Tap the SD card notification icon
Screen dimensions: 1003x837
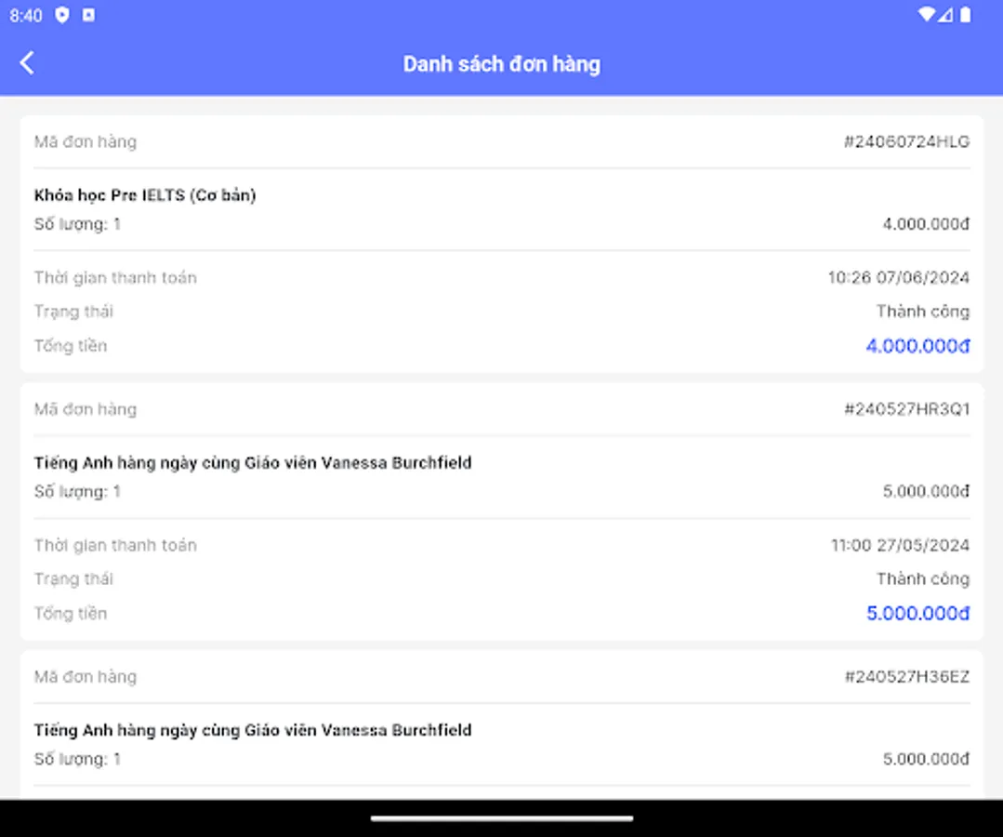pos(90,15)
